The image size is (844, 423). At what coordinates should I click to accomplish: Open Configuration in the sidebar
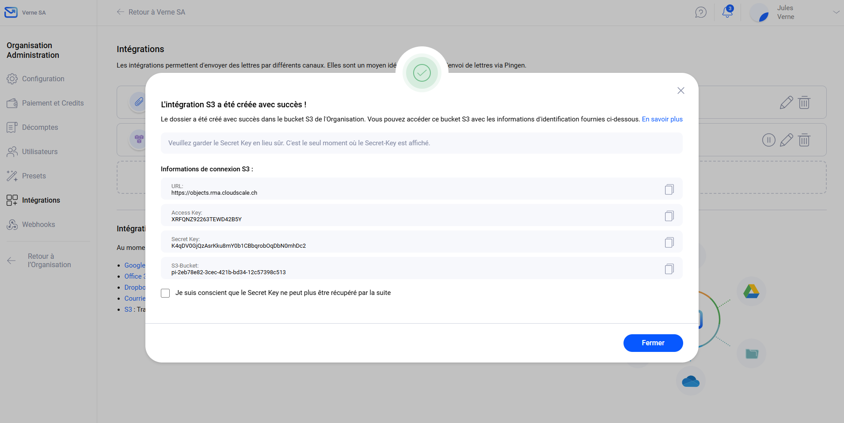(x=43, y=79)
